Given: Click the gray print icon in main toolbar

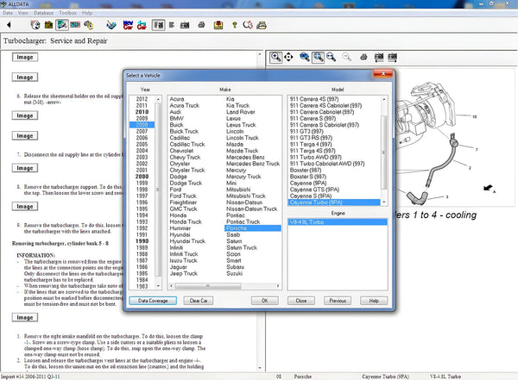Looking at the screenshot, I should coord(201,25).
